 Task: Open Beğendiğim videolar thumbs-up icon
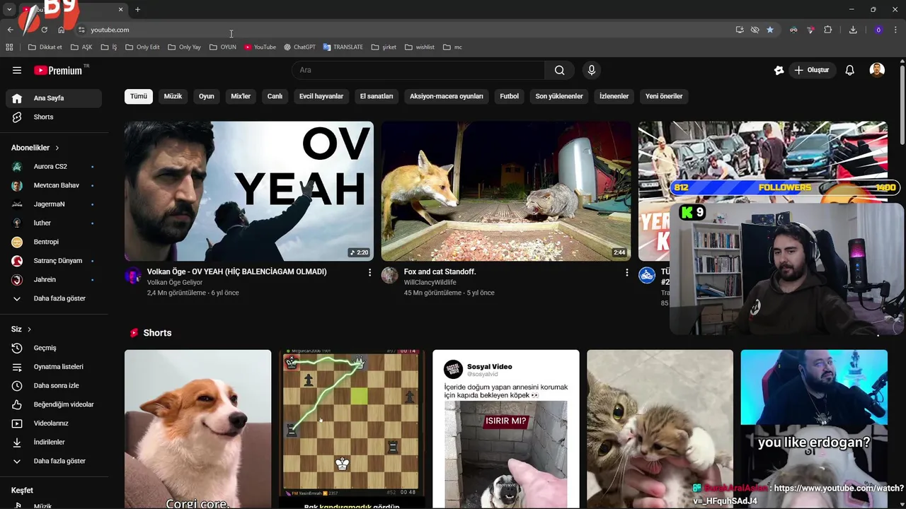point(17,404)
